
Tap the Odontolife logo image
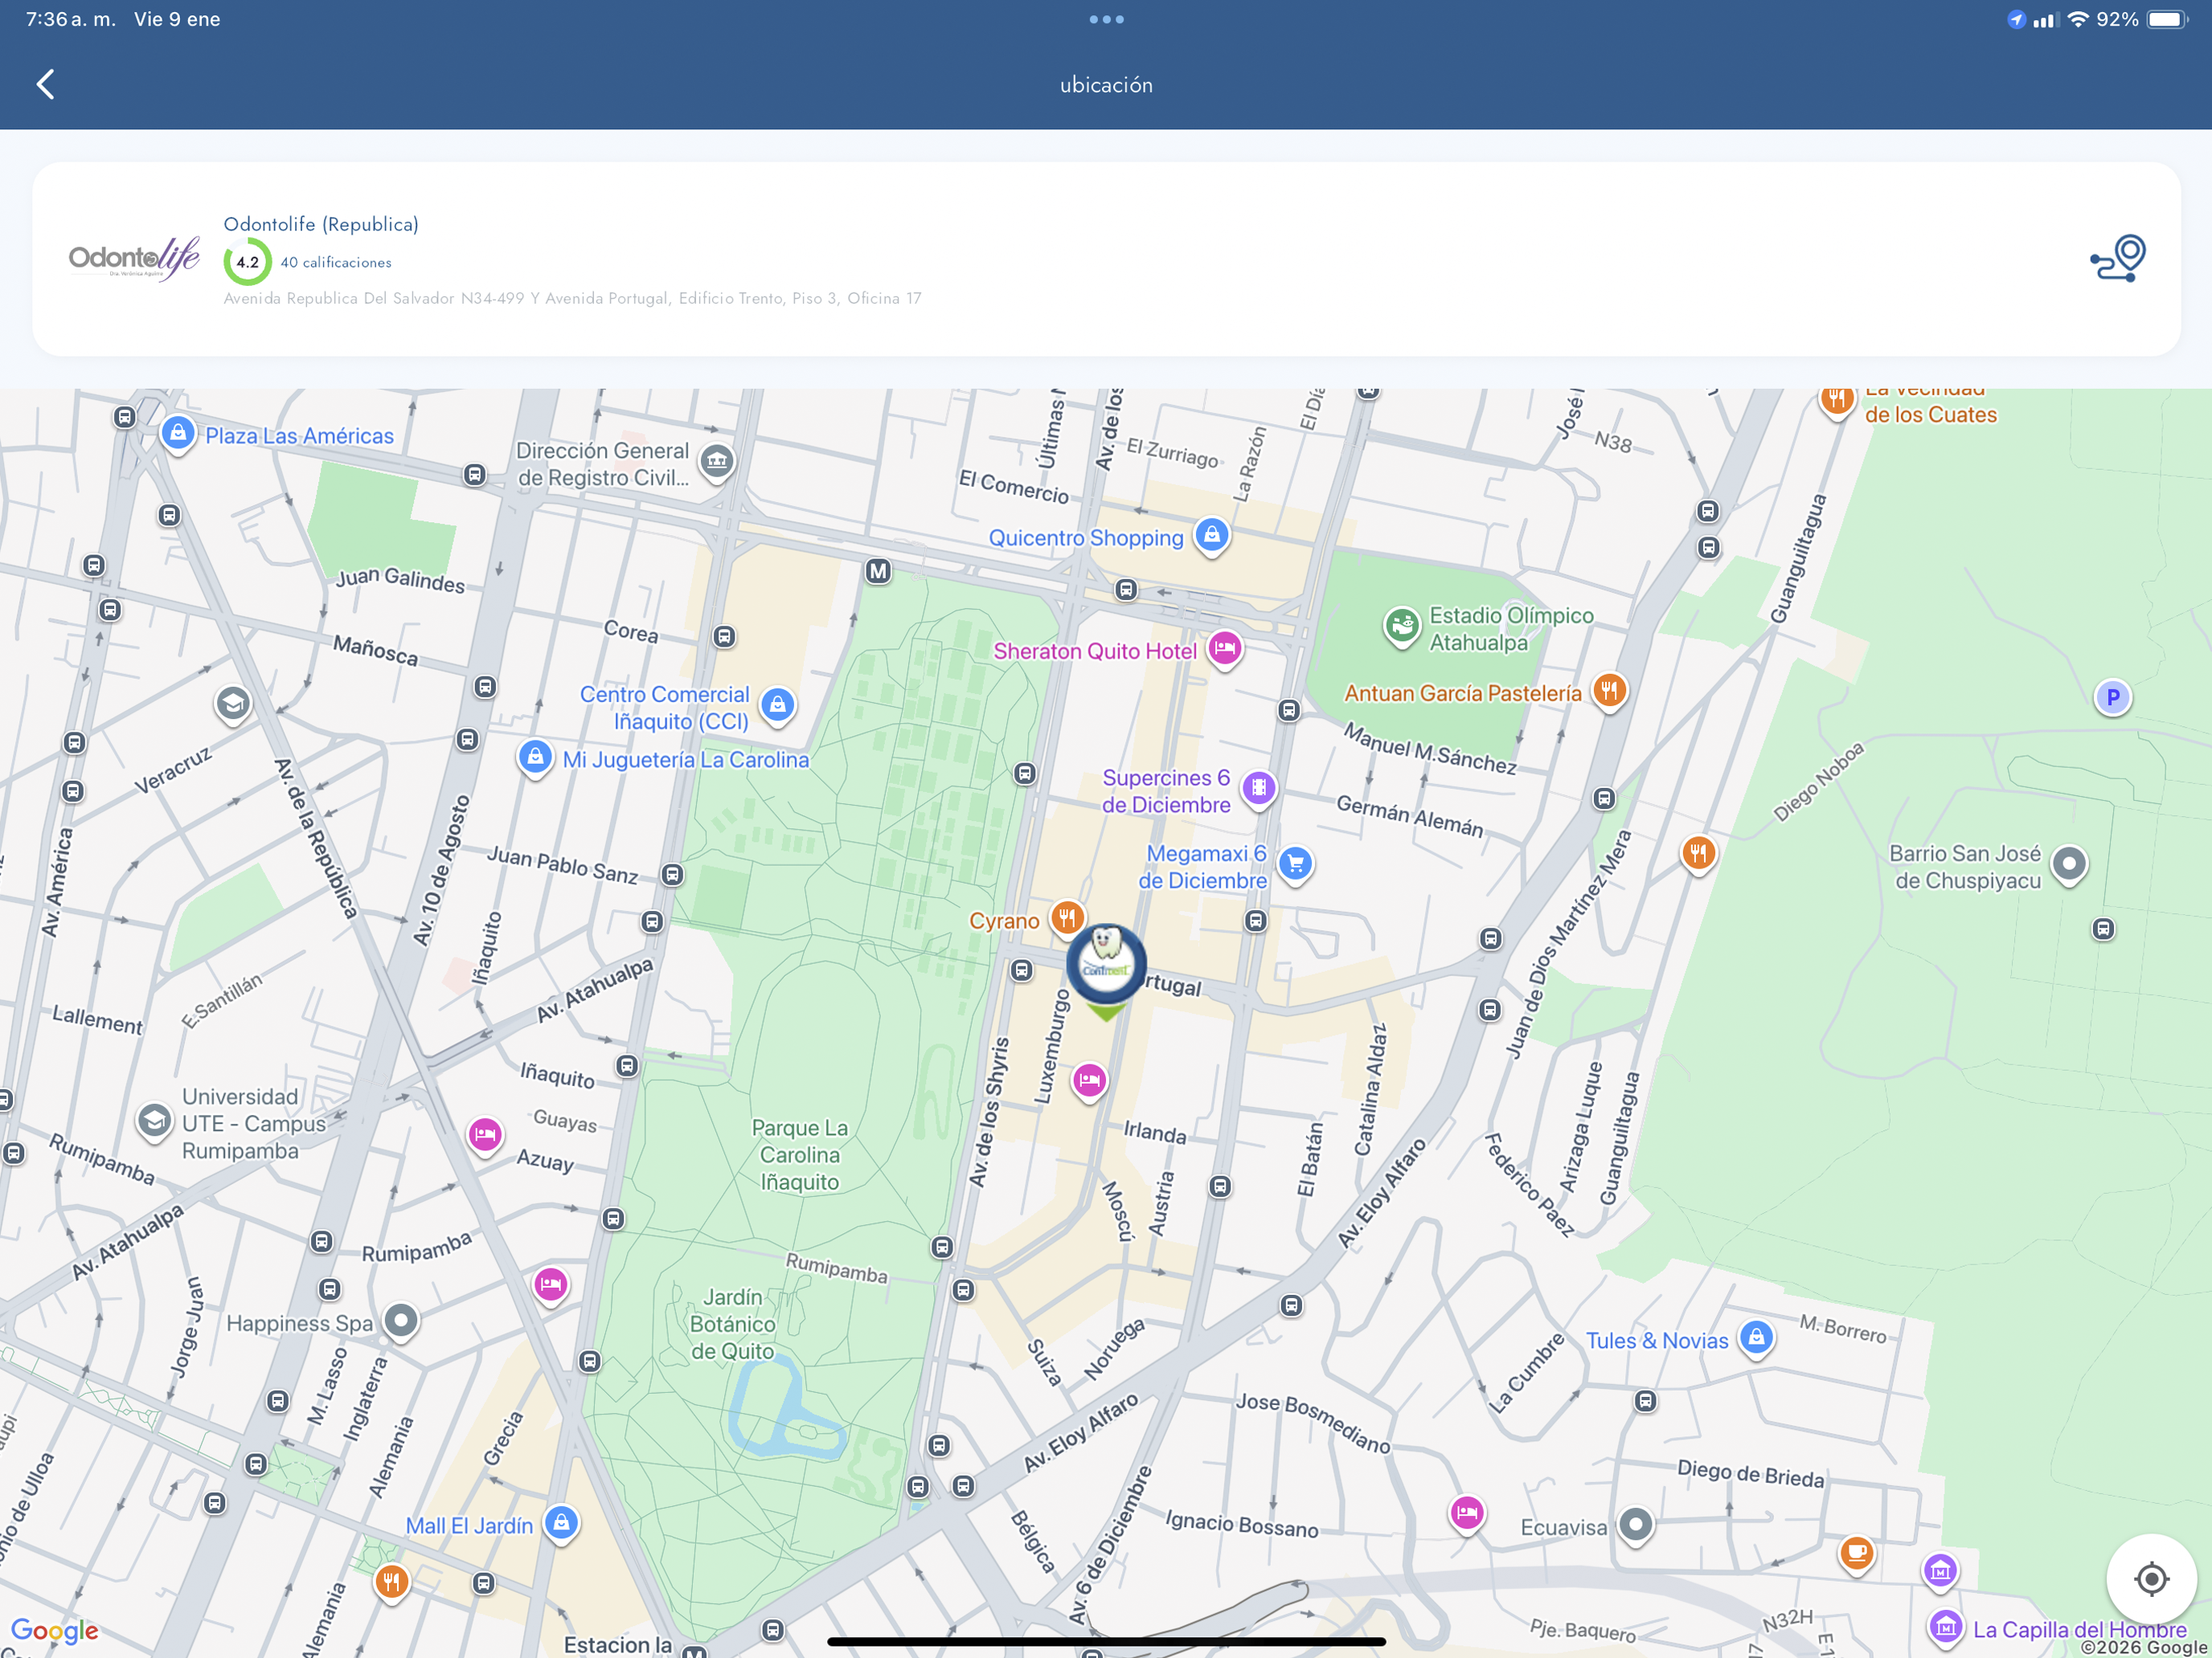coord(134,259)
